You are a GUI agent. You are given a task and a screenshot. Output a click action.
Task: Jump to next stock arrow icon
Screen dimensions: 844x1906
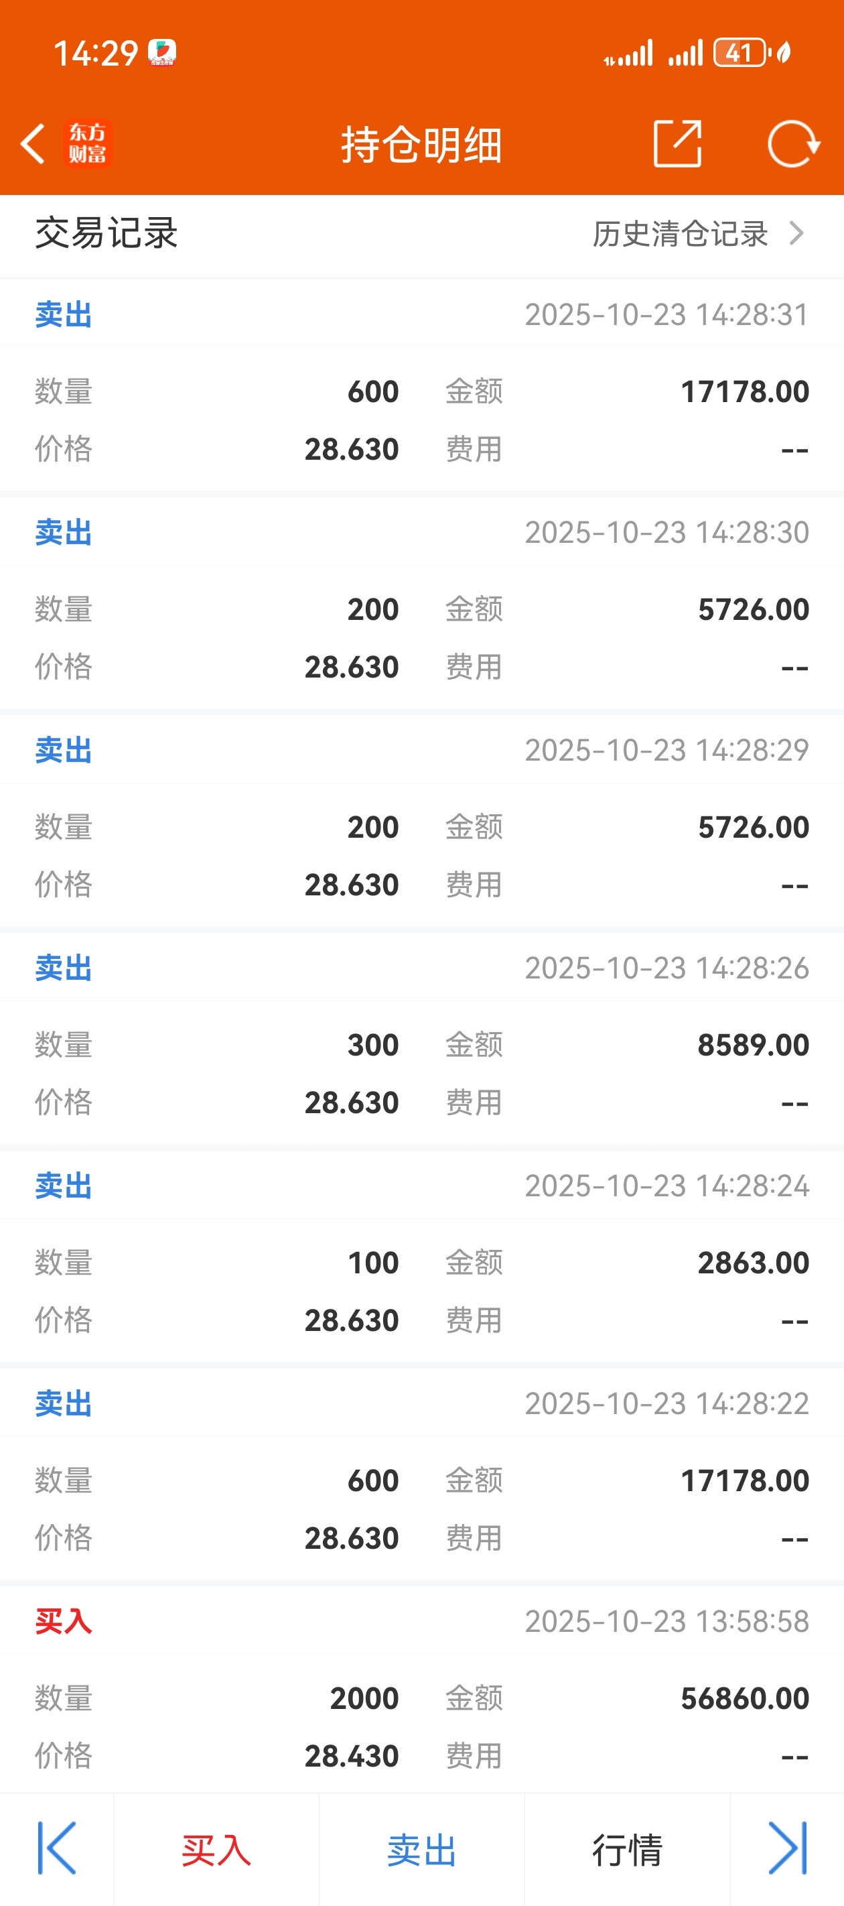pos(788,1848)
